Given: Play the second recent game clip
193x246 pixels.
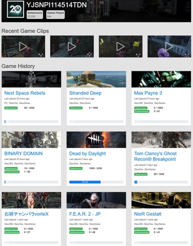Looking at the screenshot, I should click(x=72, y=47).
